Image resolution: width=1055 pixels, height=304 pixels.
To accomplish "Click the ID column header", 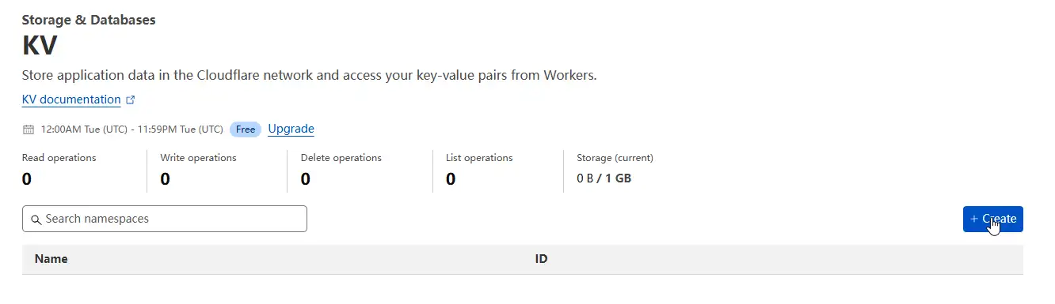I will click(x=541, y=259).
